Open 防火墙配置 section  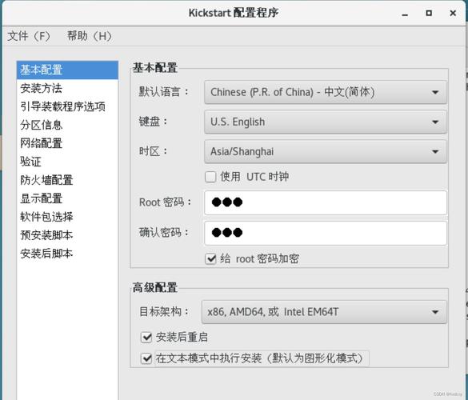[x=67, y=180]
